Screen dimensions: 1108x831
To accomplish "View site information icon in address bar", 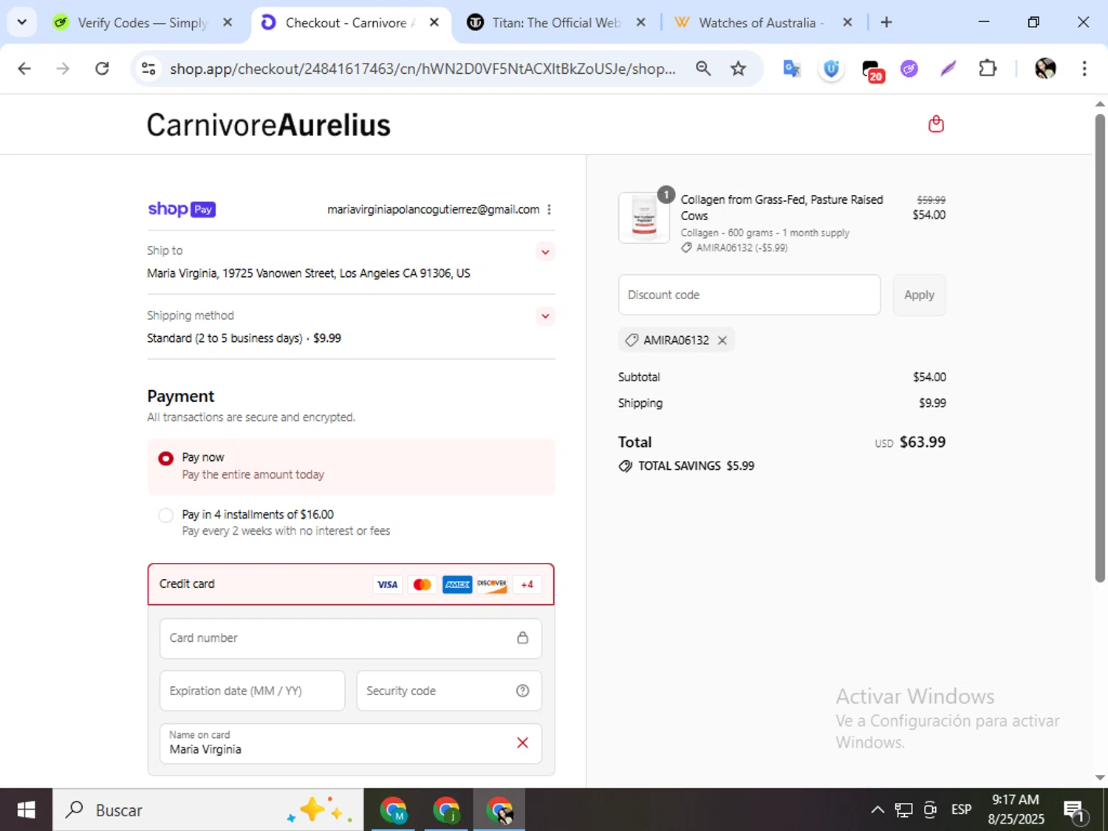I will [148, 69].
